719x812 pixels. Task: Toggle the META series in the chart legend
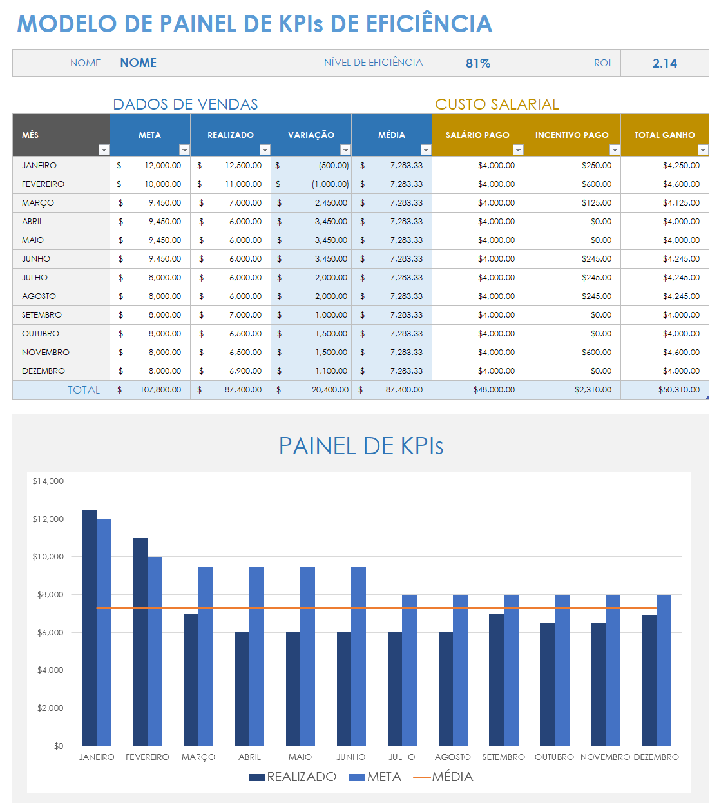point(378,777)
